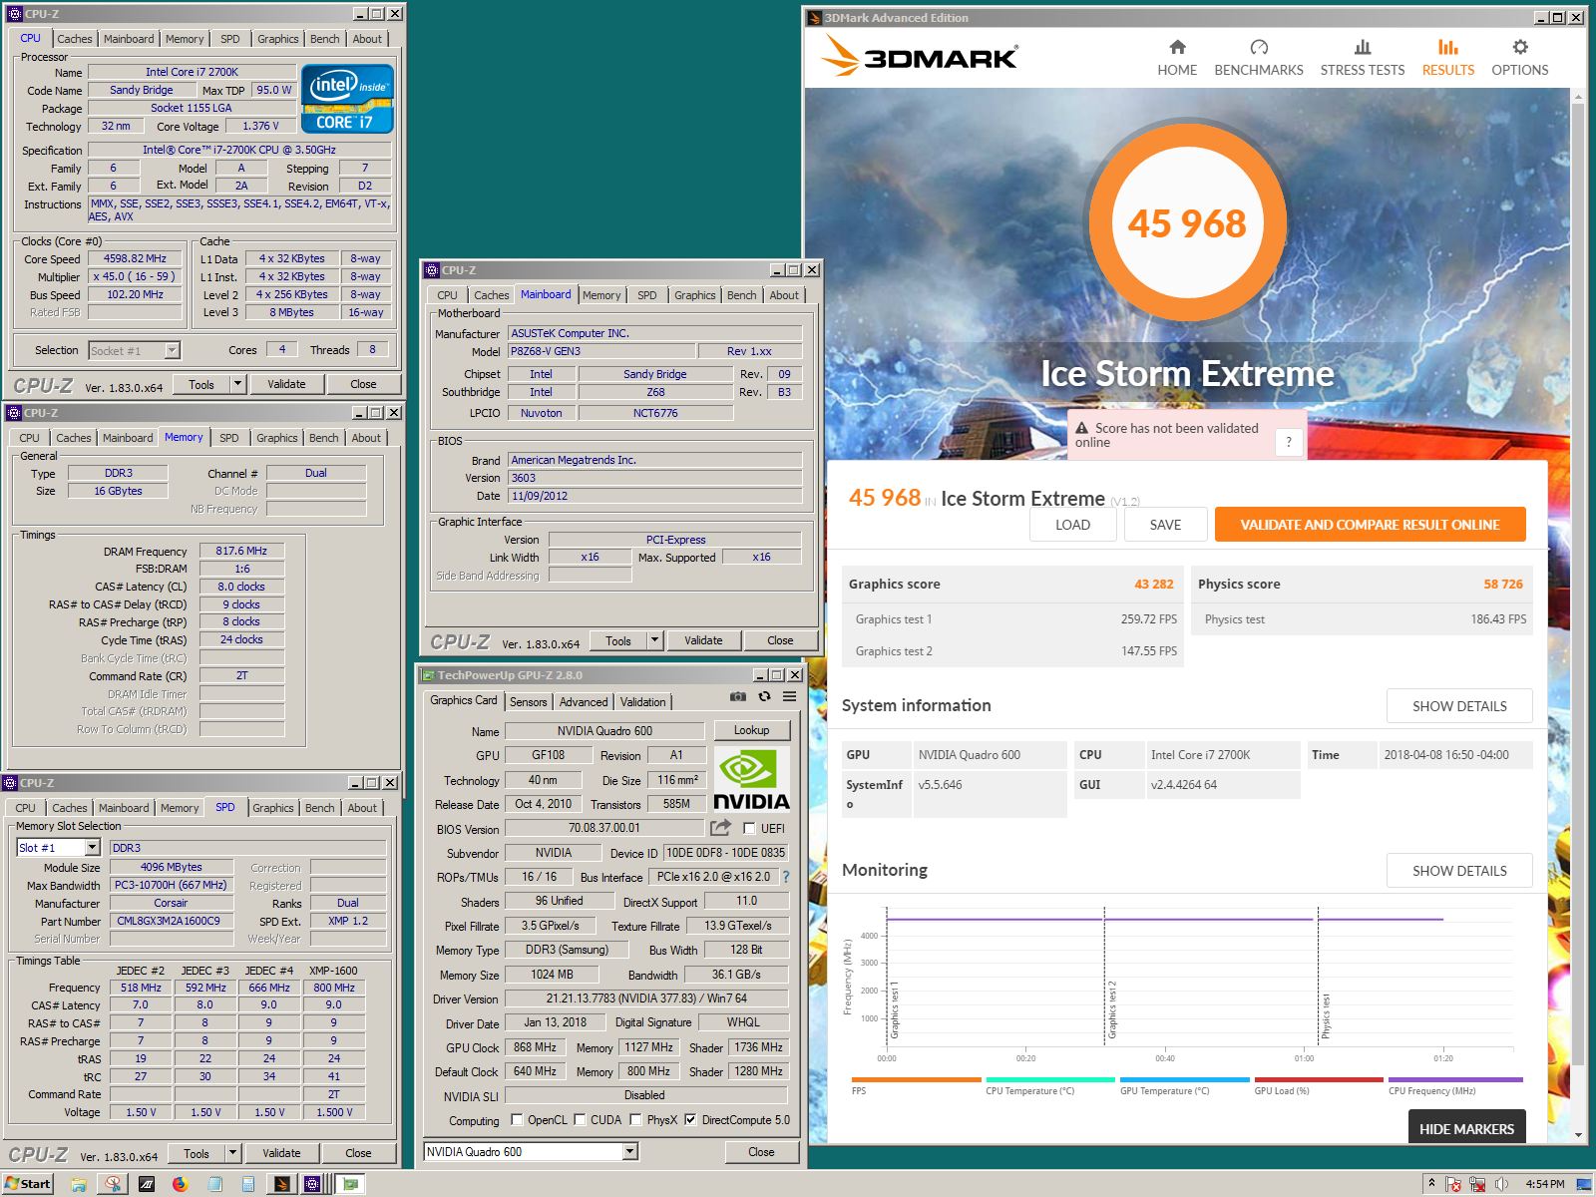Show hidden system tray icons
1596x1197 pixels.
tap(1431, 1183)
